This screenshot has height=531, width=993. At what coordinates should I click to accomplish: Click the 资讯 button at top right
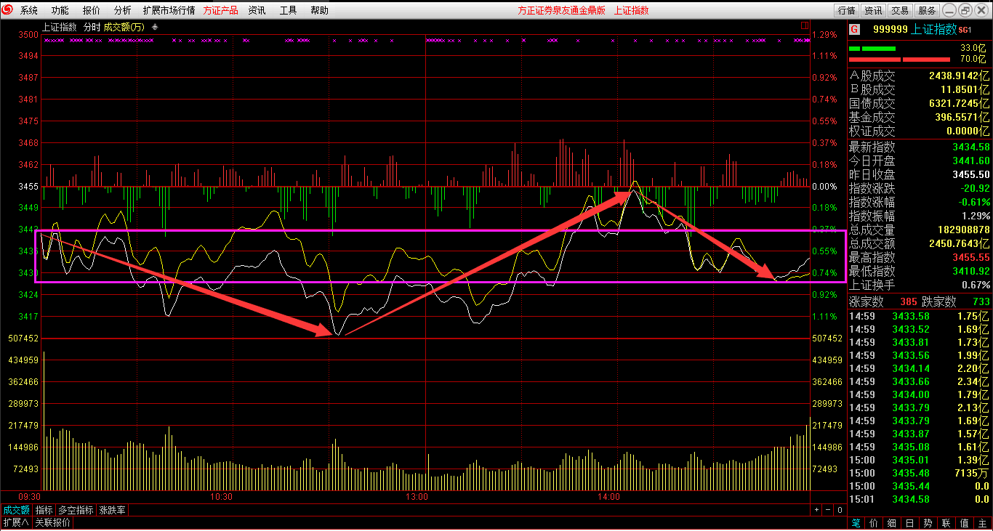(x=873, y=10)
